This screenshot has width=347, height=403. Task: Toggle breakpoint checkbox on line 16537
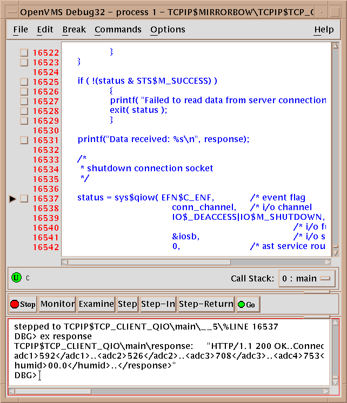(x=24, y=199)
